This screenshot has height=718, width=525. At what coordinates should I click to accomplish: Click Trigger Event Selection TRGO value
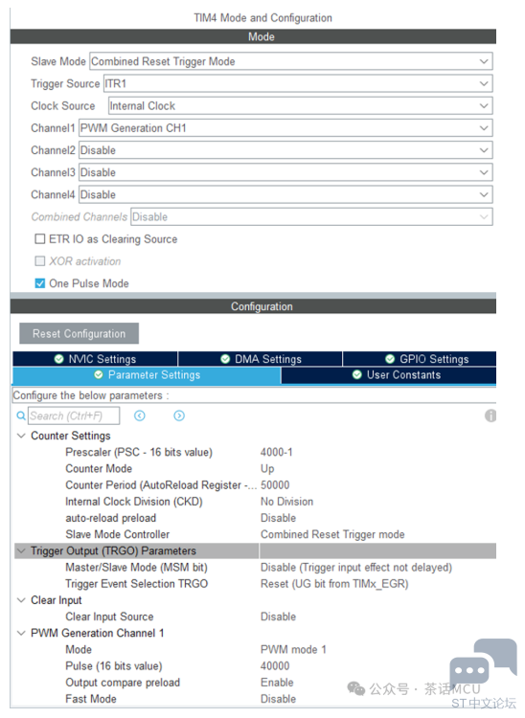coord(334,584)
